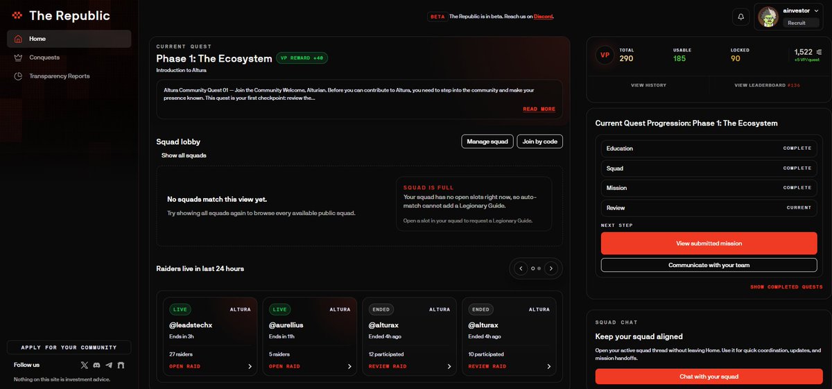Go to previous raiders carousel page
Viewport: 832px width, 389px height.
(x=521, y=268)
